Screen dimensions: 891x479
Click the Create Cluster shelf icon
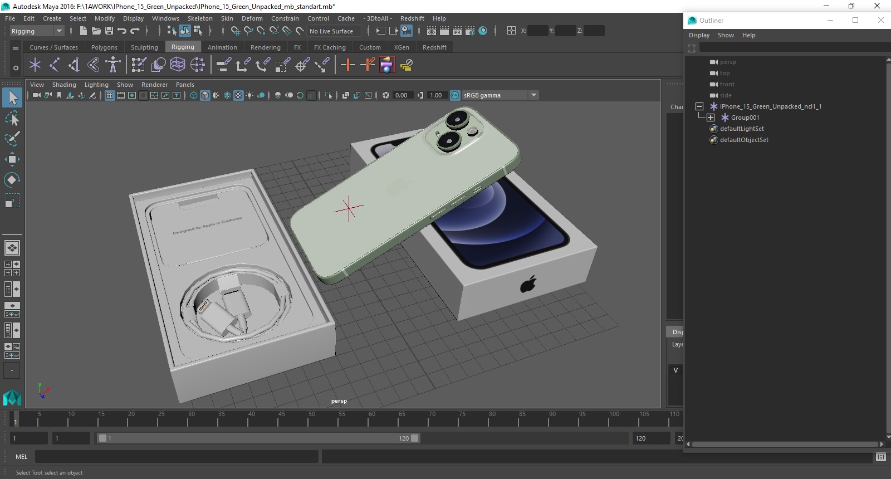click(197, 65)
